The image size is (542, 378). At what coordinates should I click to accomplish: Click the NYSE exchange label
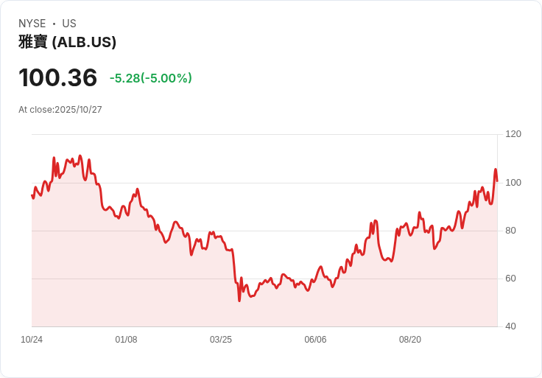[32, 24]
